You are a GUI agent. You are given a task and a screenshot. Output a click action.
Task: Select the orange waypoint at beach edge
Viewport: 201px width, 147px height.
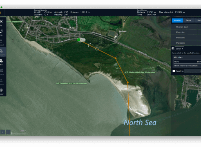[127, 82]
